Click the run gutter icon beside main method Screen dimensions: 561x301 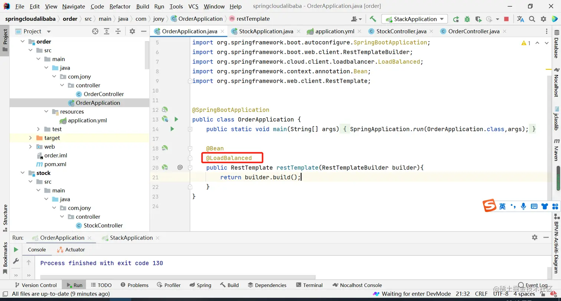tap(172, 129)
